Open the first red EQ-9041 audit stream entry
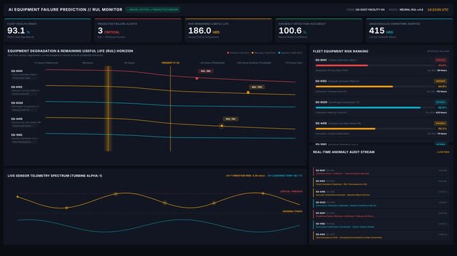Viewport: 457px width, 256px height. [381, 172]
